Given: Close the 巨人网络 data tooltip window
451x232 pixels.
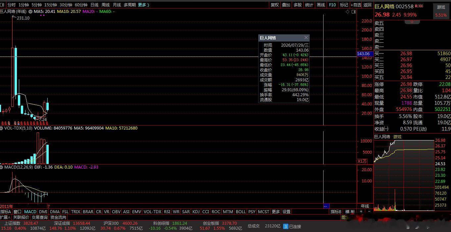Looking at the screenshot, I should click(306, 38).
